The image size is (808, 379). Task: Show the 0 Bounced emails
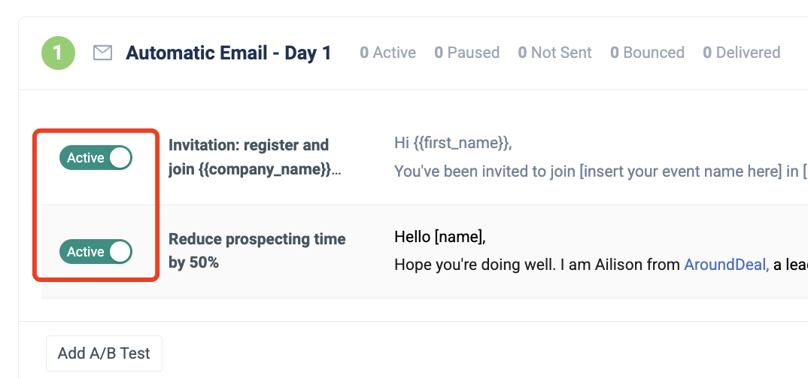647,53
